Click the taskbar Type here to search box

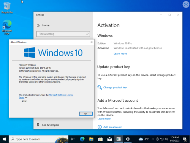point(38,139)
